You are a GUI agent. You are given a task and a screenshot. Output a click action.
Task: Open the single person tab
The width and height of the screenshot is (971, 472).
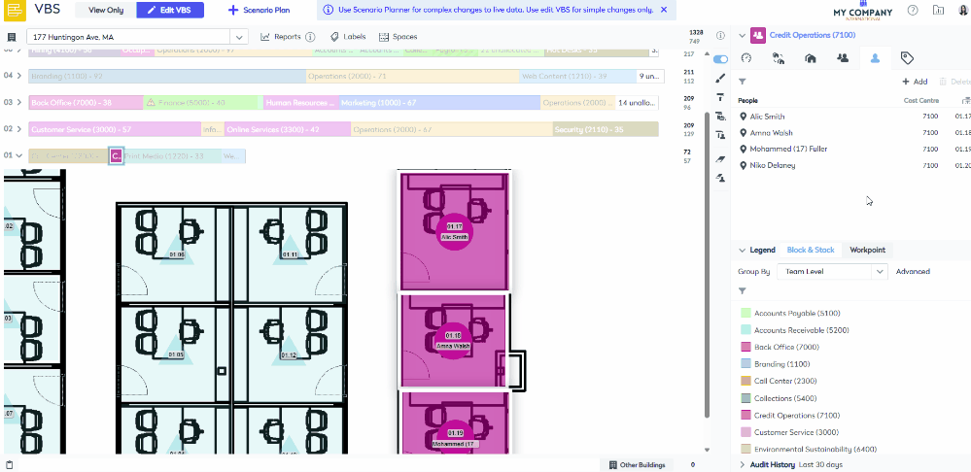click(875, 58)
